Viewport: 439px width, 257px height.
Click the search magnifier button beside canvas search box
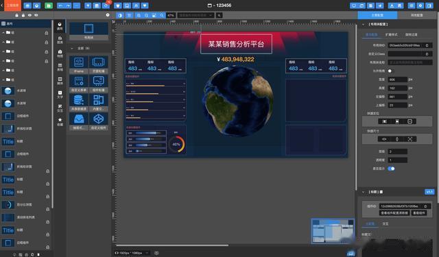tap(219, 15)
